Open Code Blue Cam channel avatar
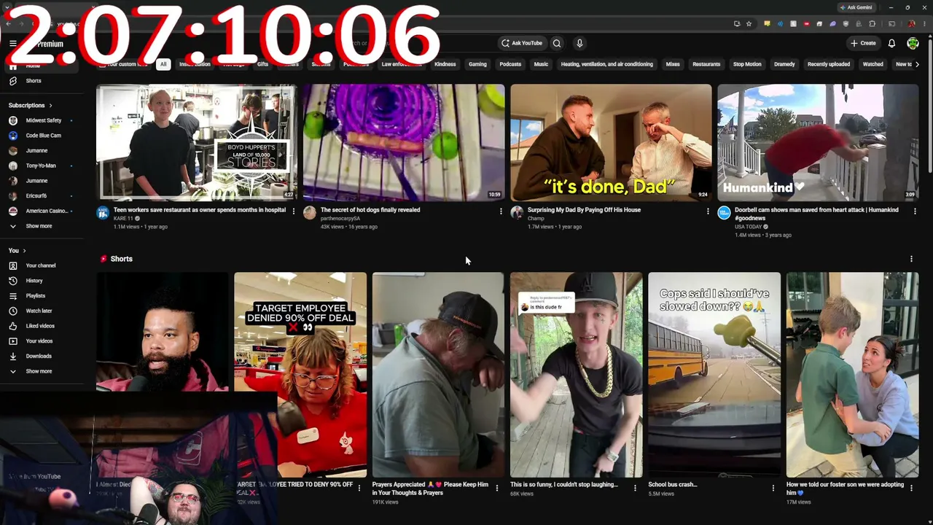 (13, 136)
